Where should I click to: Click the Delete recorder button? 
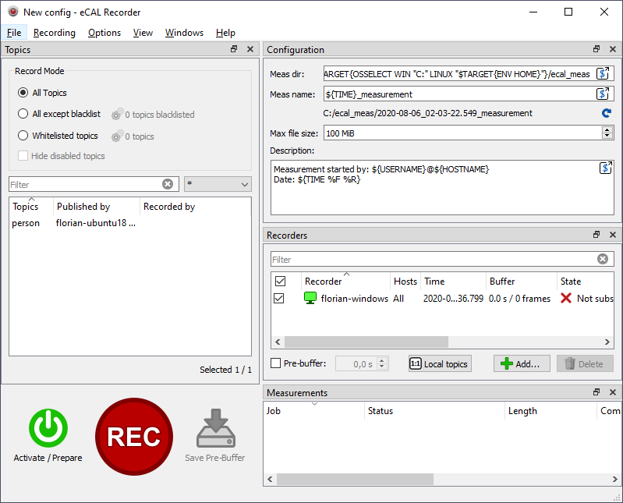click(x=585, y=363)
